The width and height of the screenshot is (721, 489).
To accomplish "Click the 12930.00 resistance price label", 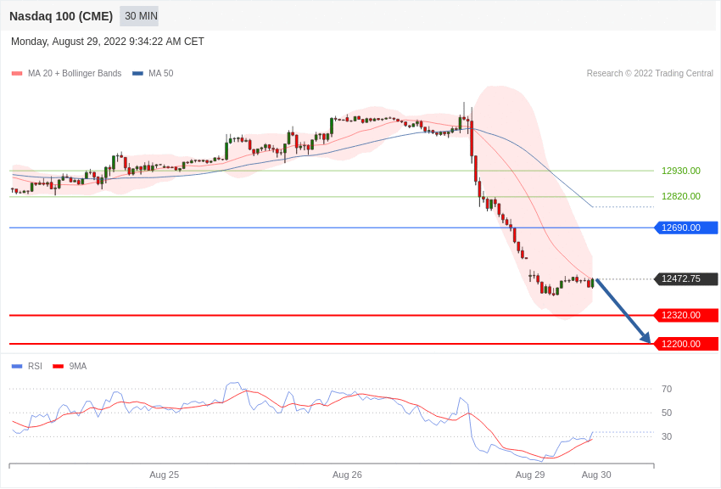I will pos(680,171).
